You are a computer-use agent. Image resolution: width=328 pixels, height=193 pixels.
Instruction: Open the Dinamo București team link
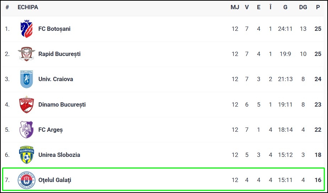tap(62, 104)
